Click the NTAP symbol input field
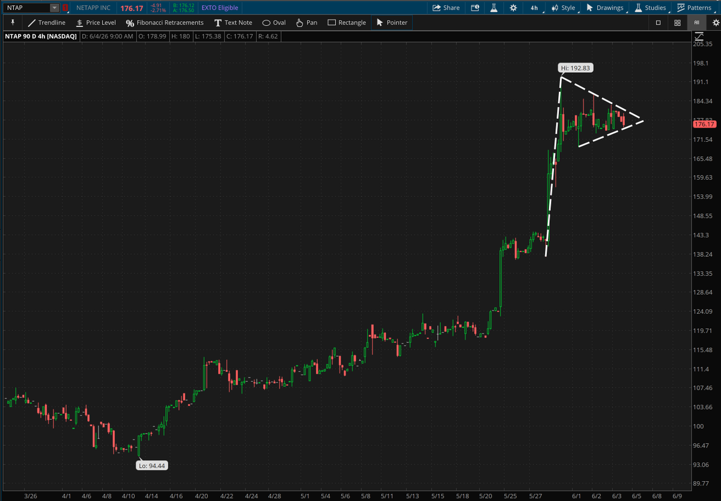Viewport: 721px width, 501px height. click(26, 8)
